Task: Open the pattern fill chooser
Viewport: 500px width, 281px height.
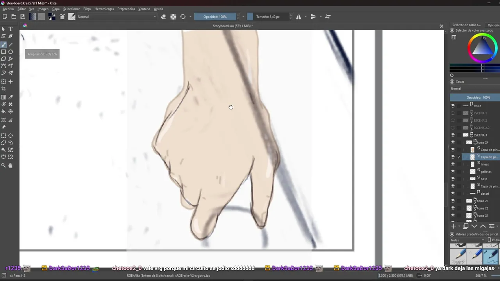Action: click(x=41, y=17)
